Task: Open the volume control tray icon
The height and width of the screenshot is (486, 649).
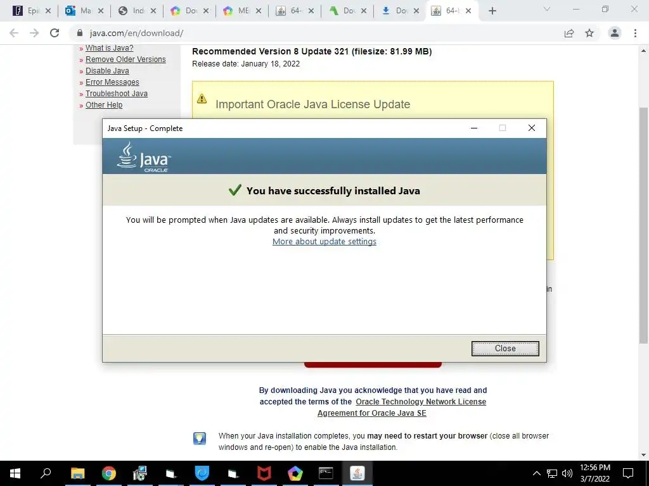Action: pyautogui.click(x=567, y=473)
